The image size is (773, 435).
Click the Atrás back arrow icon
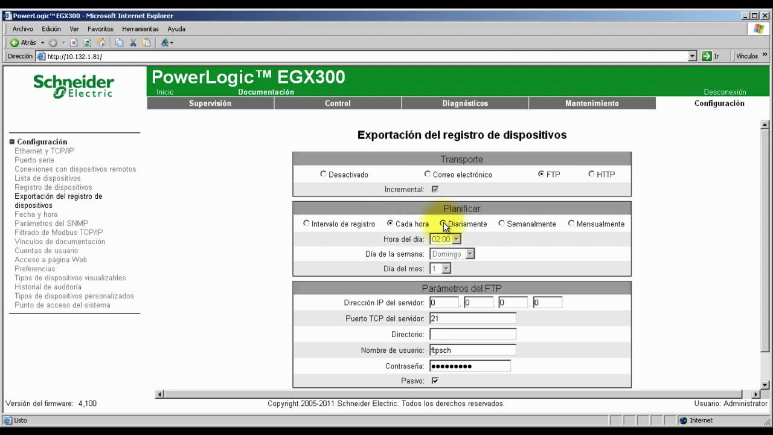point(14,43)
